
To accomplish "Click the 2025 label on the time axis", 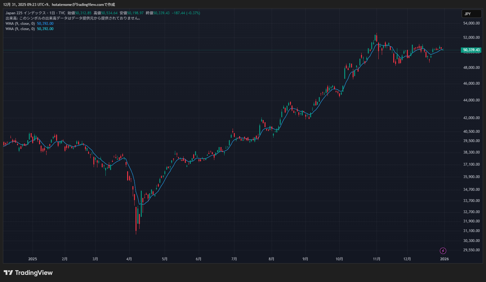I will [x=33, y=259].
